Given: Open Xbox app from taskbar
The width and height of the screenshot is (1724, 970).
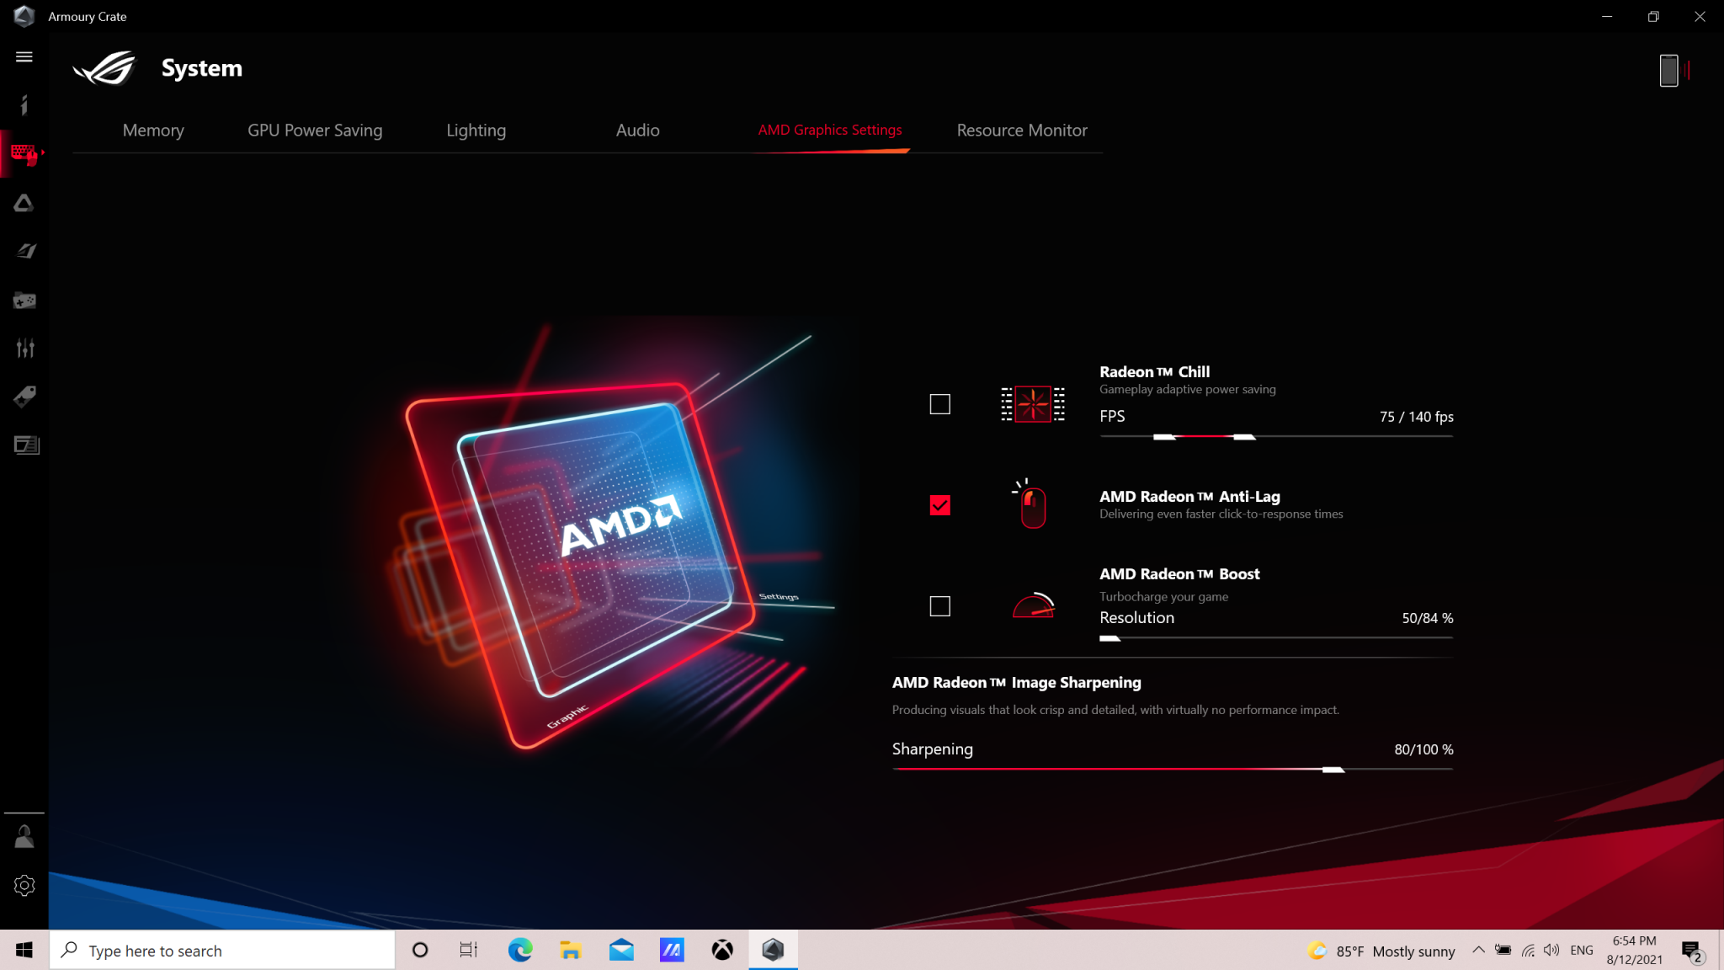Looking at the screenshot, I should click(x=722, y=950).
